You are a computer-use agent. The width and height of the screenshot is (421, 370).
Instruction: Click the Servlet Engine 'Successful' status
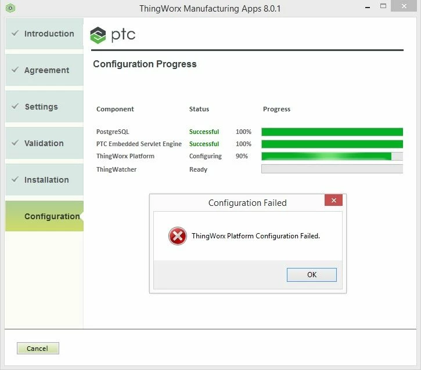[x=204, y=144]
